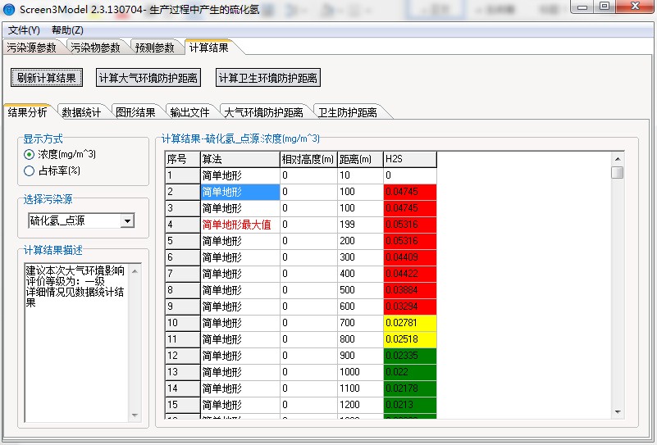
Task: Close the Screen3Model window
Action: (x=635, y=7)
